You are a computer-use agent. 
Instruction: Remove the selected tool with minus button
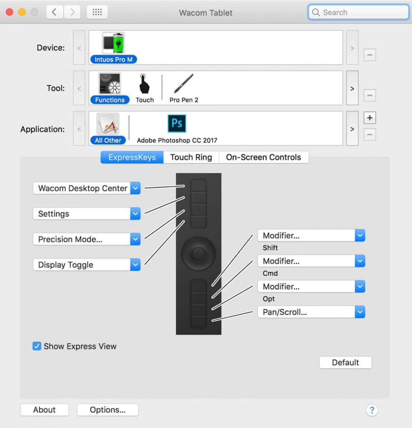tap(370, 95)
